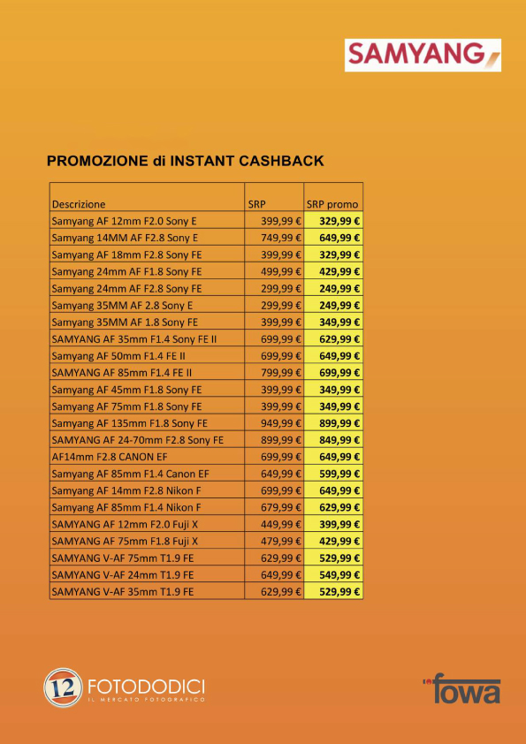
Task: Click the 549,99 € promo price cell
Action: pyautogui.click(x=334, y=574)
